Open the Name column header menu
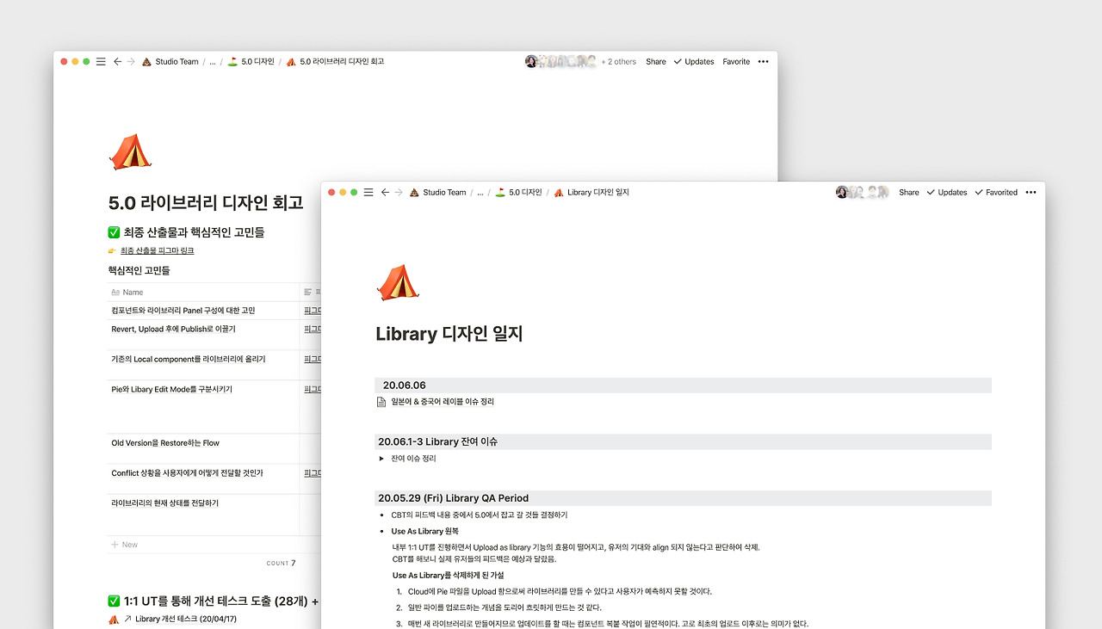This screenshot has height=629, width=1102. (203, 293)
